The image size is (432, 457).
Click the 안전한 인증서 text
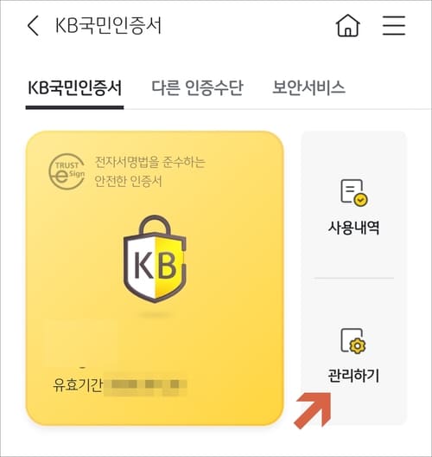coord(128,181)
